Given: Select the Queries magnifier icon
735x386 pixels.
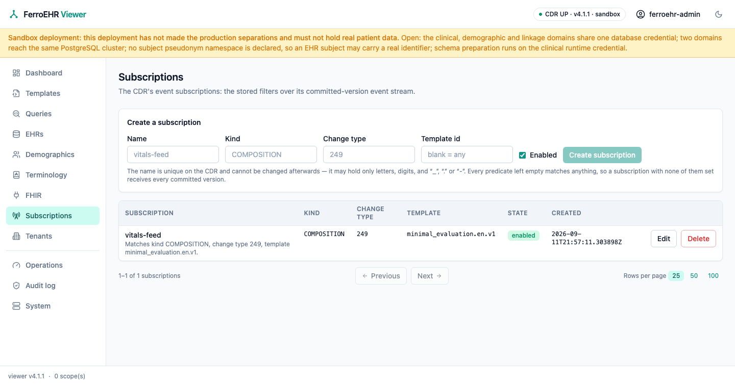Looking at the screenshot, I should pyautogui.click(x=16, y=114).
